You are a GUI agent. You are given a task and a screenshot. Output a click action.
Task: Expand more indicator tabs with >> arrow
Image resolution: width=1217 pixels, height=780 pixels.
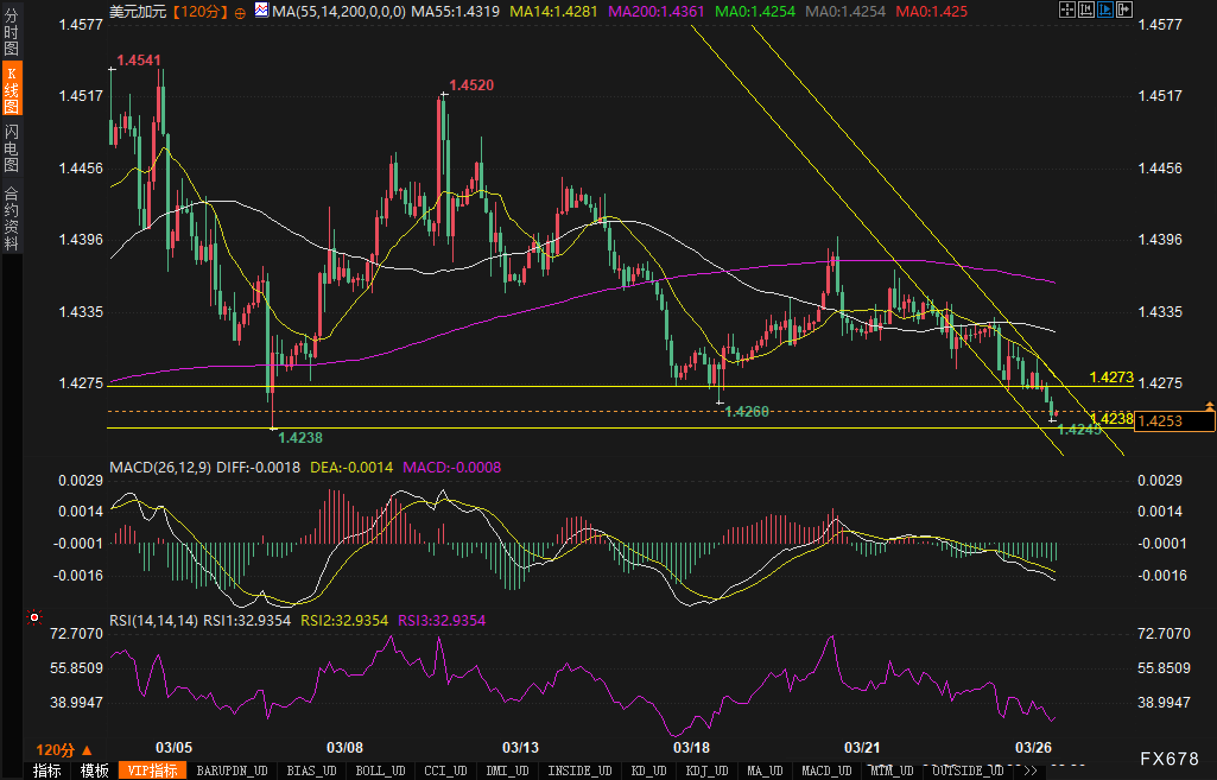click(1031, 771)
